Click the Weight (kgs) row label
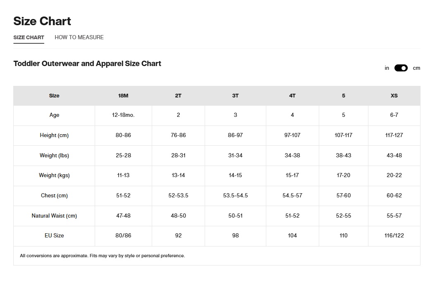The width and height of the screenshot is (435, 282). coord(54,175)
